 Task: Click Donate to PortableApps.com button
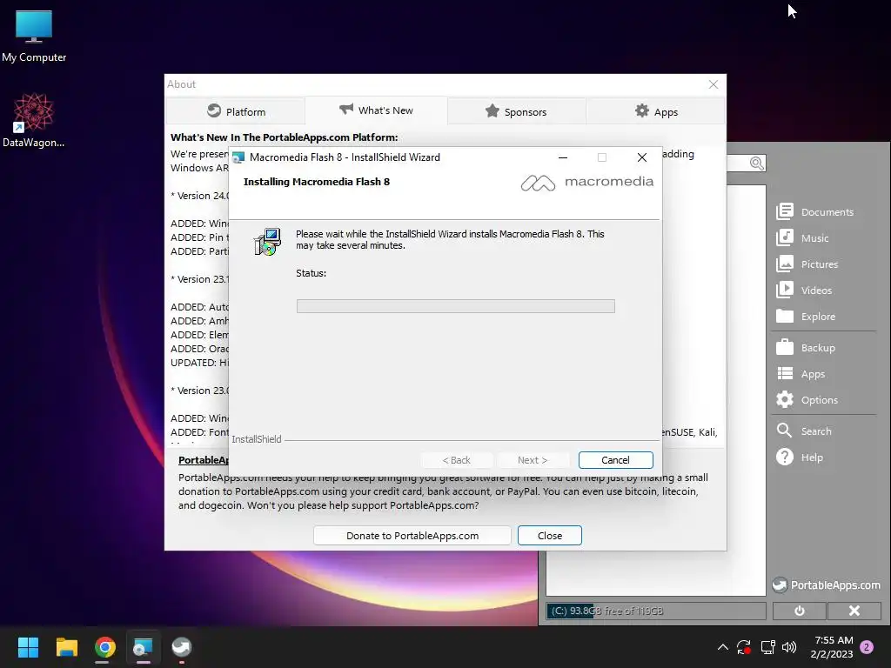412,536
